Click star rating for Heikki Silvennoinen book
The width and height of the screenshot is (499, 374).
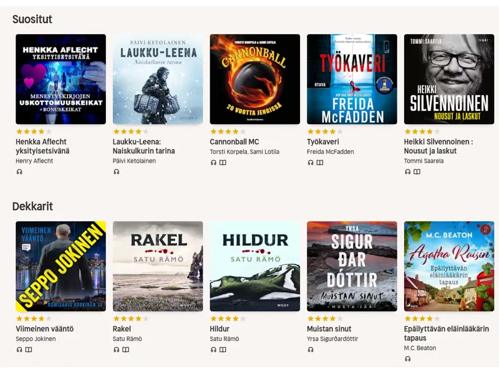pyautogui.click(x=422, y=132)
